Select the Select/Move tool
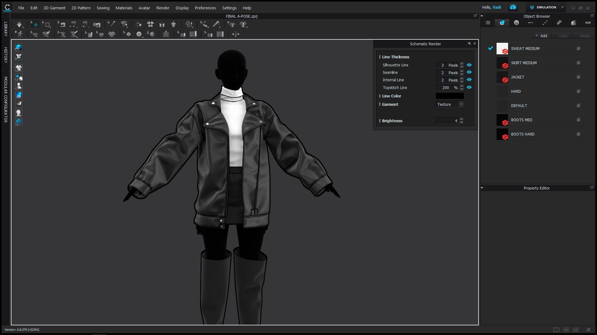This screenshot has height=335, width=597. coord(35,25)
